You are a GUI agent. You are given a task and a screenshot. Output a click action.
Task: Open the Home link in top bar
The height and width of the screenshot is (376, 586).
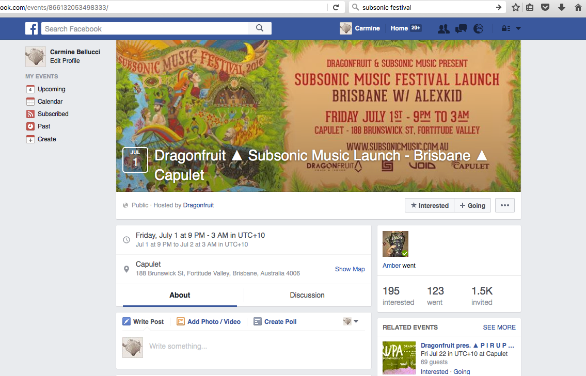399,28
